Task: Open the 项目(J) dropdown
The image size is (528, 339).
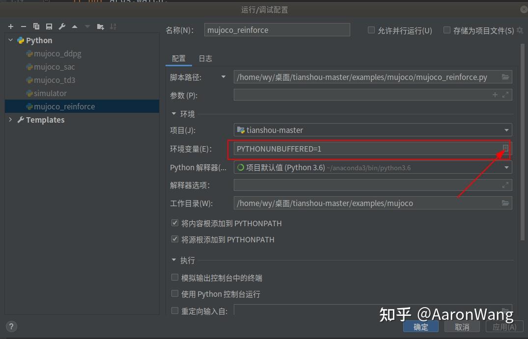Action: (506, 130)
